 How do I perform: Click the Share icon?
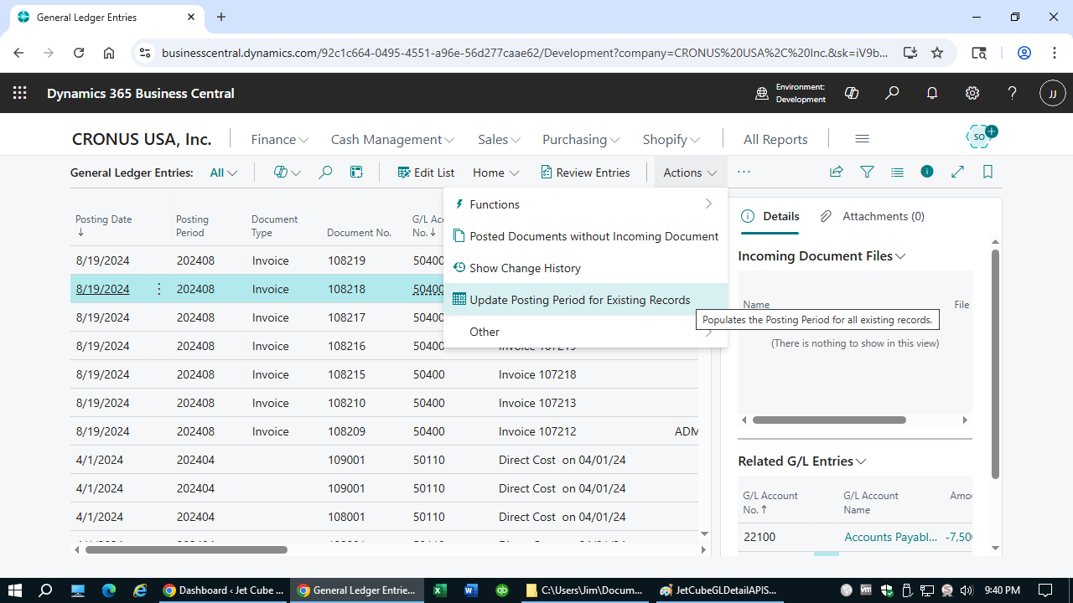click(x=836, y=173)
